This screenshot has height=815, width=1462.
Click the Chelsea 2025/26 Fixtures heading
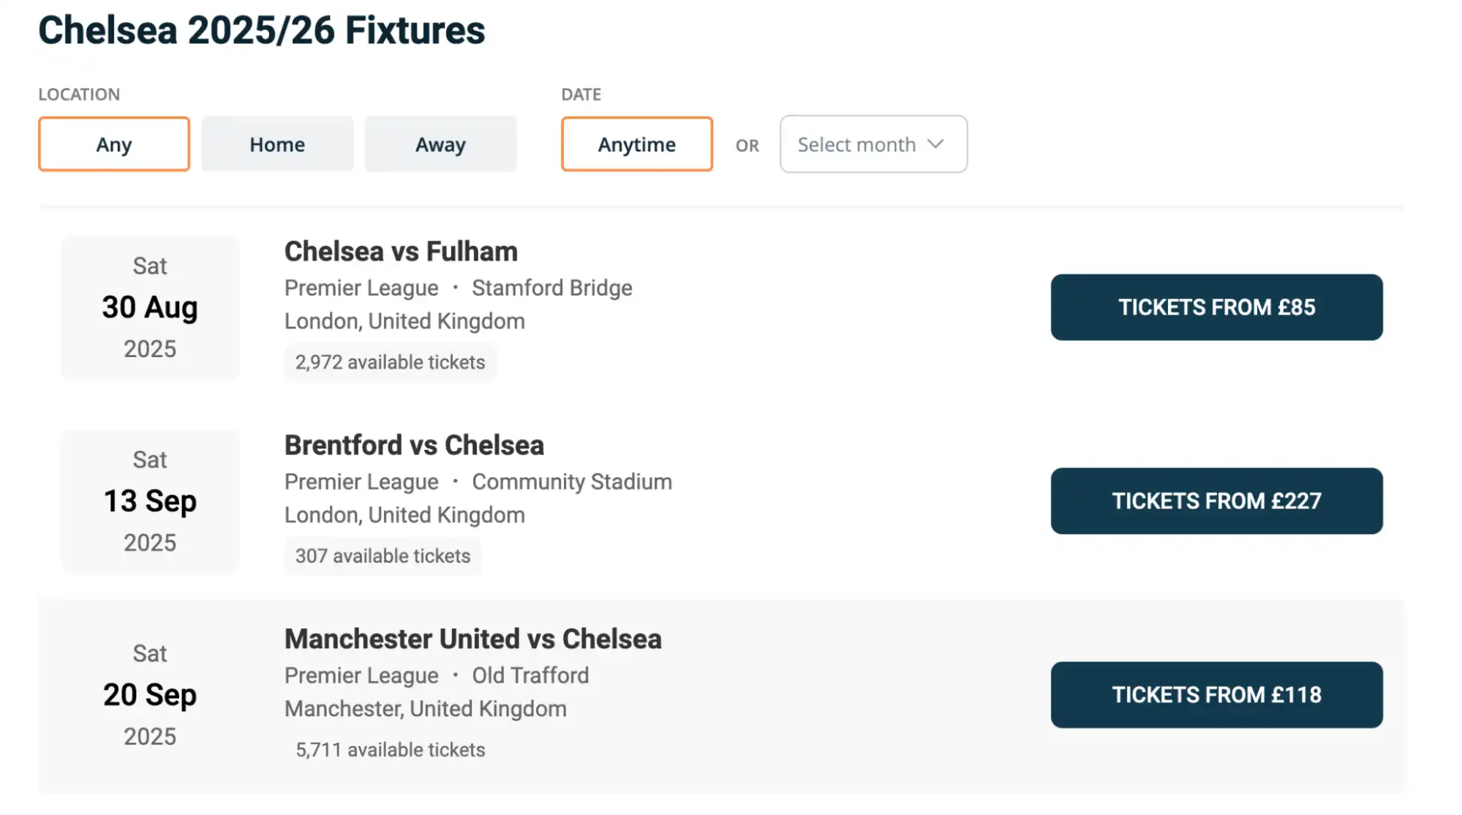(x=262, y=30)
